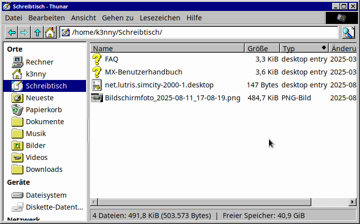Image resolution: width=360 pixels, height=224 pixels.
Task: Select net.lutris.simcity-2000-1.desktop file
Action: [x=159, y=85]
